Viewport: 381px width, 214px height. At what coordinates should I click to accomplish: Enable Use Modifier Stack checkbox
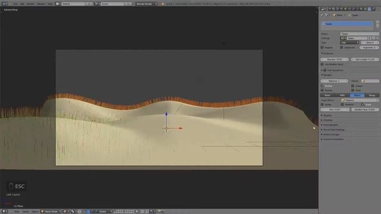(322, 64)
